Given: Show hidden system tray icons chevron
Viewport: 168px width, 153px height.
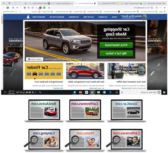Looking at the screenshot, I should pos(36,92).
